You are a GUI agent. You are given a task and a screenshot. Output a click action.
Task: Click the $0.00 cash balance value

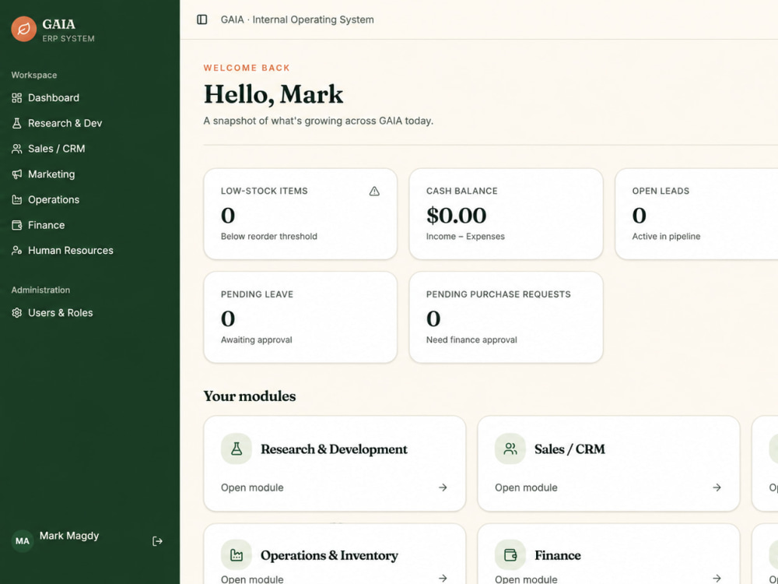click(457, 216)
